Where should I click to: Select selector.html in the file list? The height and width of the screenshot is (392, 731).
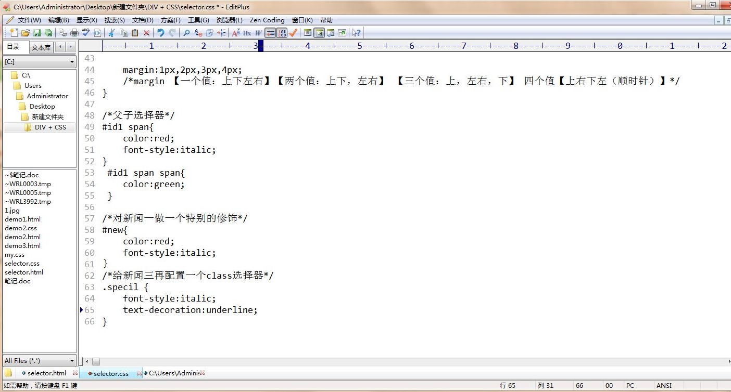pyautogui.click(x=24, y=272)
